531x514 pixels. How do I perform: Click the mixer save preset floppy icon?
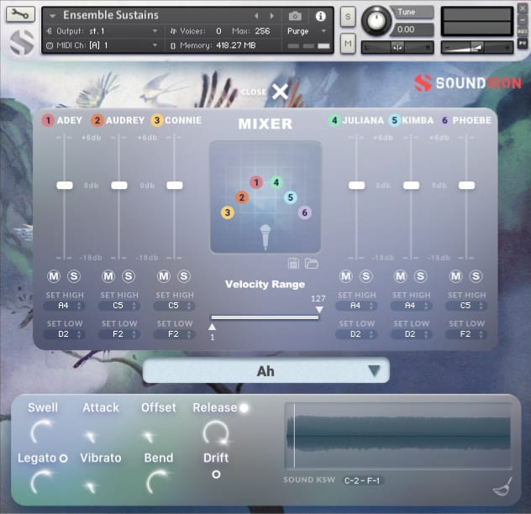[x=294, y=264]
